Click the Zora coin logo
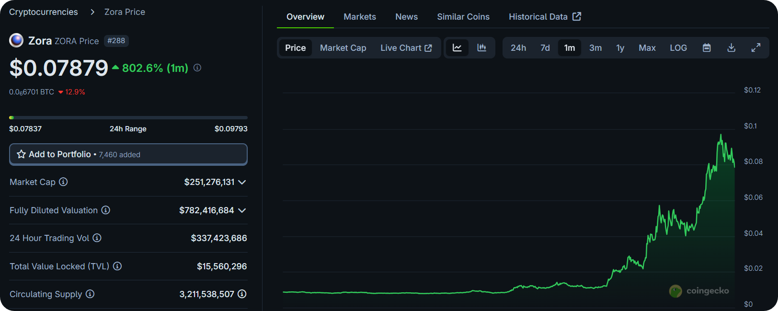The height and width of the screenshot is (311, 778). point(16,41)
